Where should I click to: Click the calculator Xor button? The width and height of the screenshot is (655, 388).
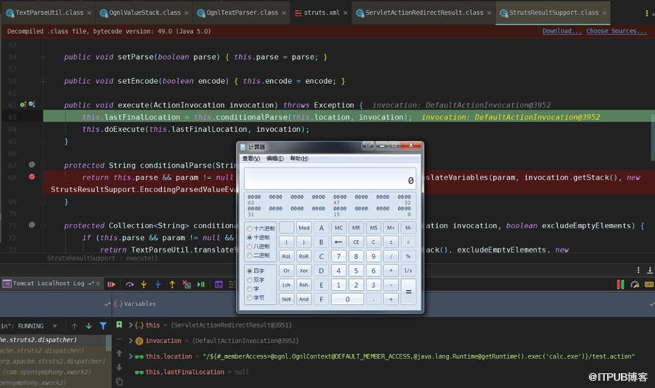304,270
